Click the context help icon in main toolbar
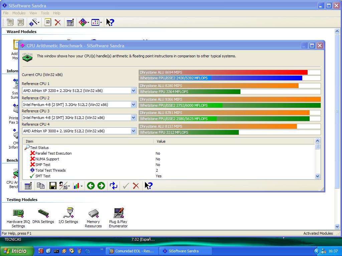Image resolution: width=342 pixels, height=256 pixels. pos(110,22)
